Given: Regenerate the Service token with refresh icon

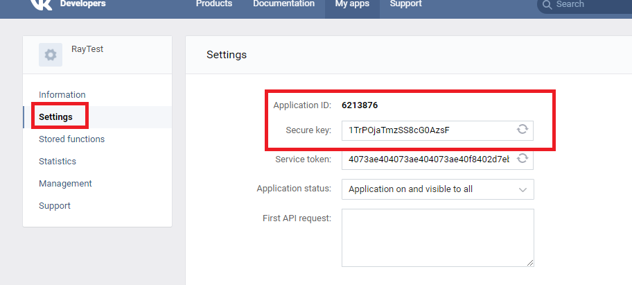Looking at the screenshot, I should [523, 158].
